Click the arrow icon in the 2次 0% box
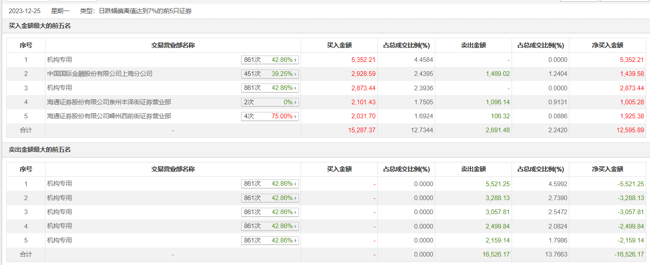 pos(295,103)
